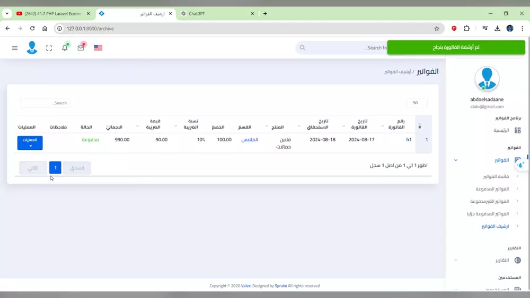Open the tab search dropdown arrow

coord(7,14)
